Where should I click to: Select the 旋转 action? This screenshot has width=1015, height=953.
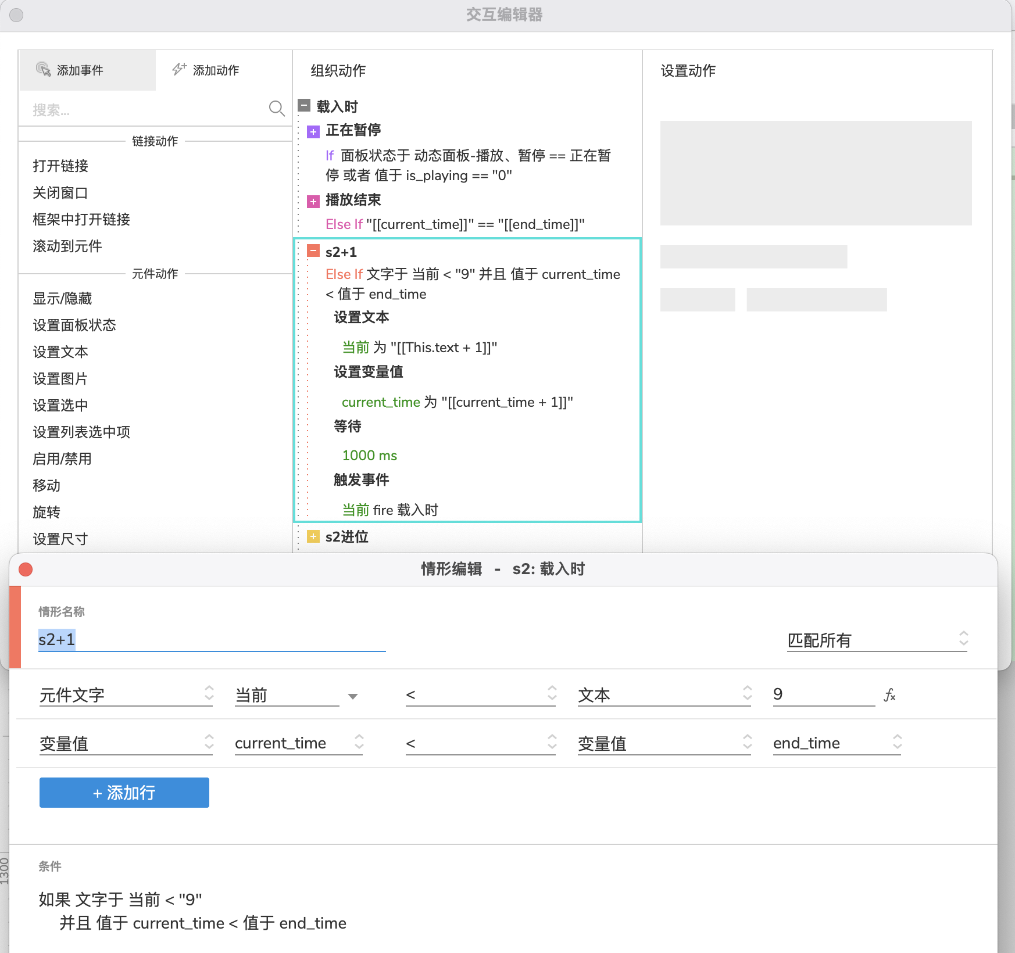click(x=47, y=512)
